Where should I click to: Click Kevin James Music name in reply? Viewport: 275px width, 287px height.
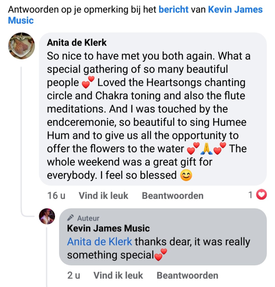[x=108, y=228]
